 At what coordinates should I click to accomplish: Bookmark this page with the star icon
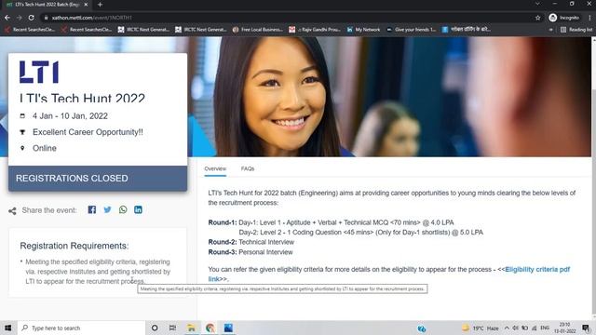click(x=538, y=18)
